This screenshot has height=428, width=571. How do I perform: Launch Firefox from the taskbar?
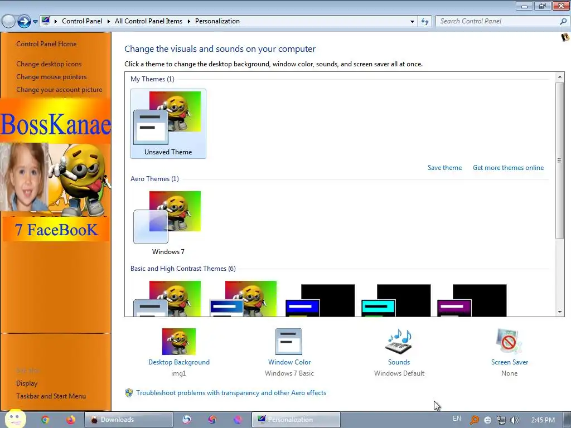pos(70,420)
